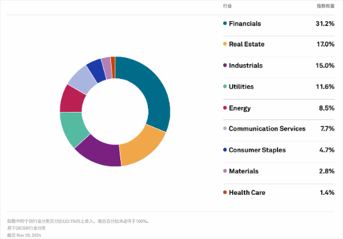Click the purple Industrials donut segment
Viewport: 343px width, 239px height.
point(100,152)
